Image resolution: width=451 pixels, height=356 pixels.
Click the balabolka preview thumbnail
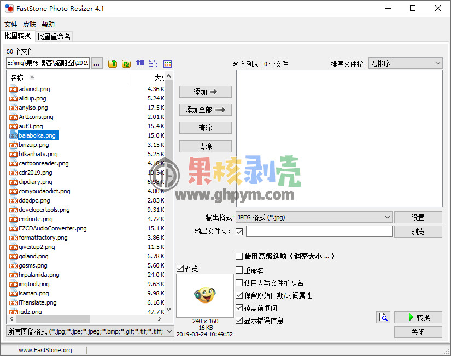coord(205,295)
